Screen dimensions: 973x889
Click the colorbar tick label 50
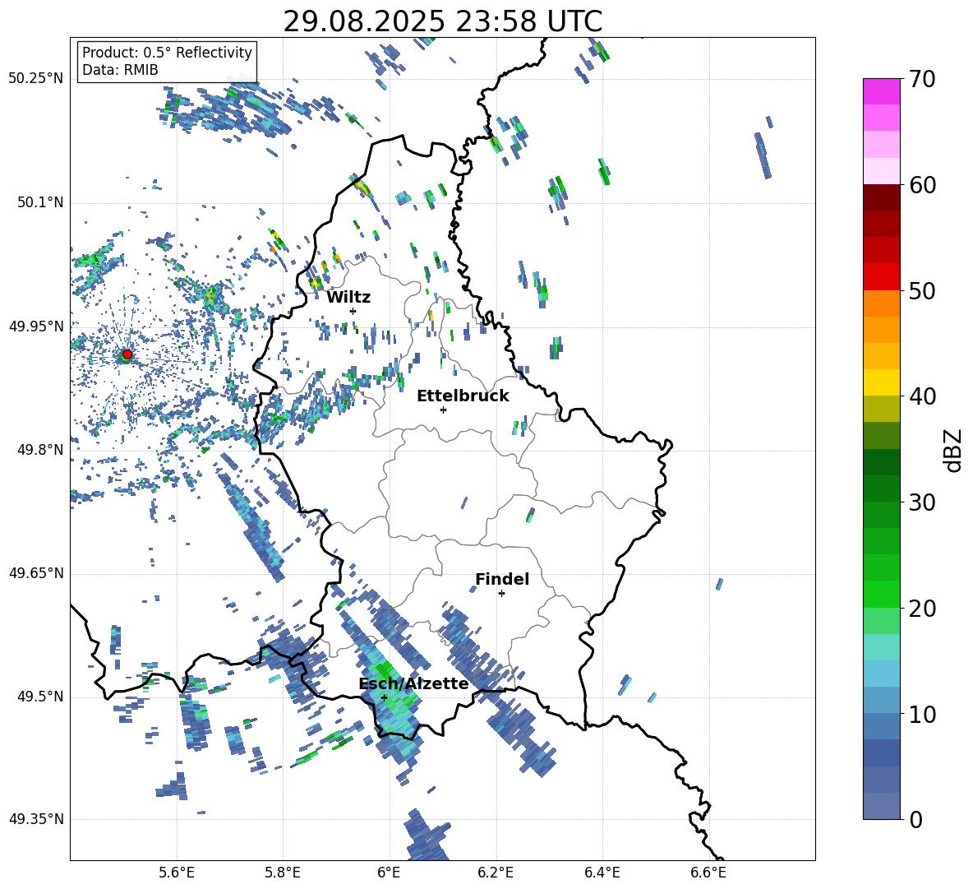click(922, 291)
